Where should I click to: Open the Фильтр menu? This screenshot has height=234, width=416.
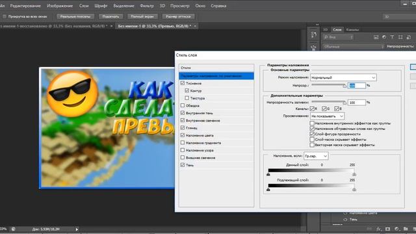coord(147,6)
